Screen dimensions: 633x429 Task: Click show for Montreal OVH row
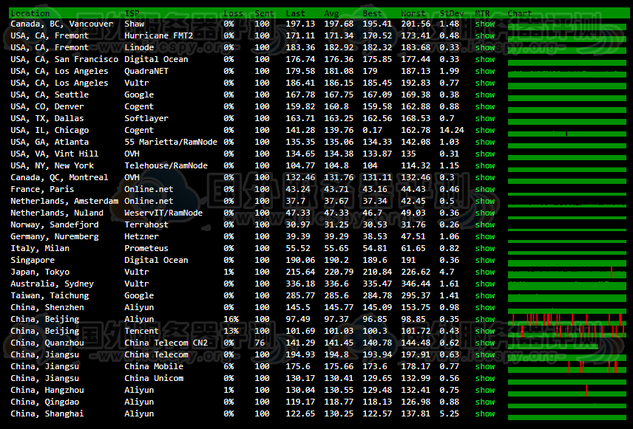point(485,177)
